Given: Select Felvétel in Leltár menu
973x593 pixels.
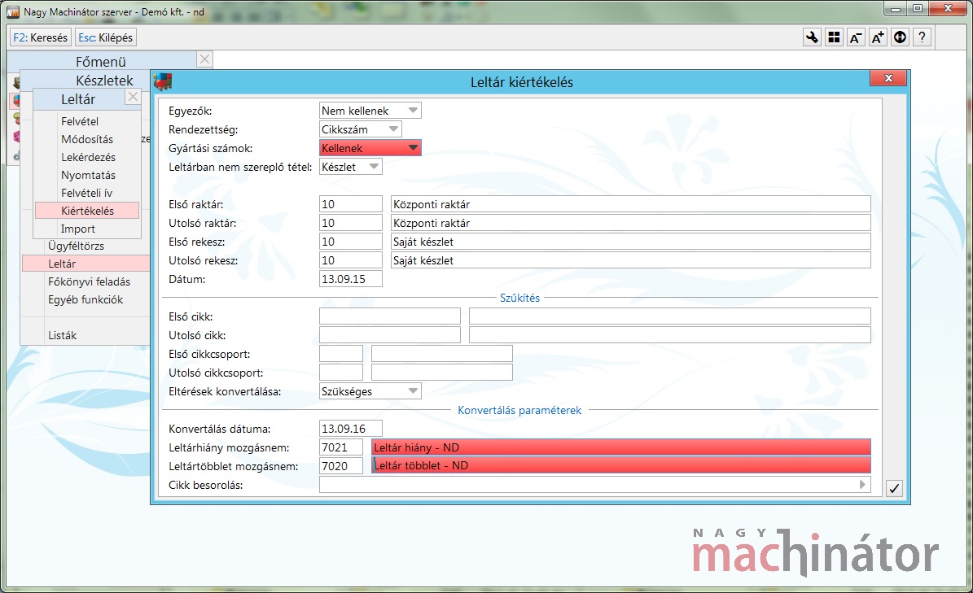Looking at the screenshot, I should (x=80, y=121).
